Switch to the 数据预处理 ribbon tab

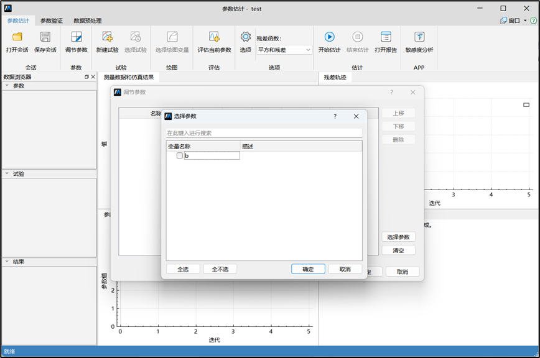(88, 21)
